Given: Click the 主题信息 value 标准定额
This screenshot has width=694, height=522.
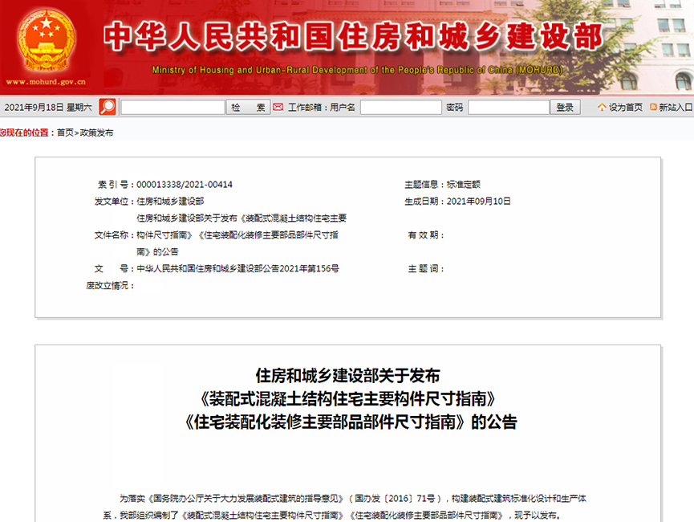Looking at the screenshot, I should pos(464,185).
